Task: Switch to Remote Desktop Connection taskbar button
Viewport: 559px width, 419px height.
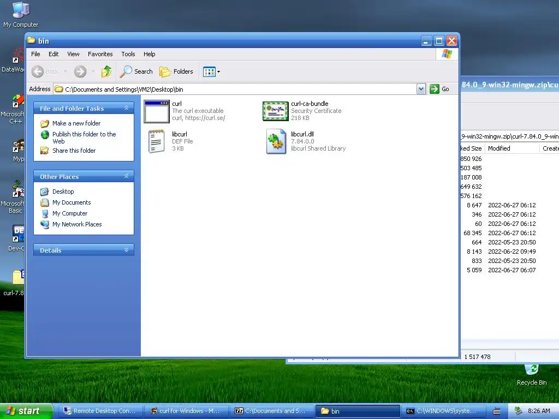Action: tap(100, 411)
